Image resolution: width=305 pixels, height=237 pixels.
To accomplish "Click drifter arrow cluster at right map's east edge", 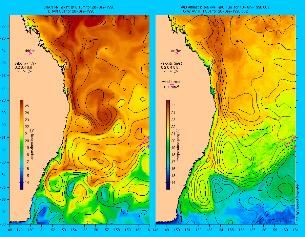I will [x=291, y=143].
